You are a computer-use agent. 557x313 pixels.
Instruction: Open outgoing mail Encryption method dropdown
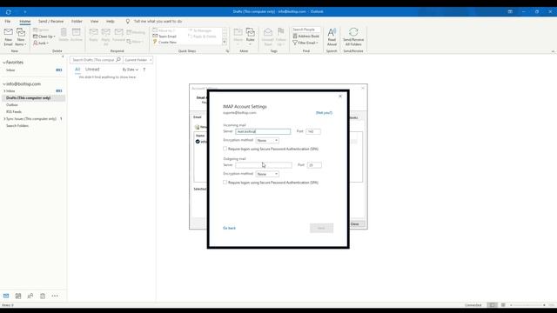click(x=267, y=174)
